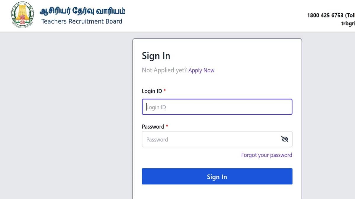Click the trbgri email text in header
The image size is (355, 199).
(348, 24)
